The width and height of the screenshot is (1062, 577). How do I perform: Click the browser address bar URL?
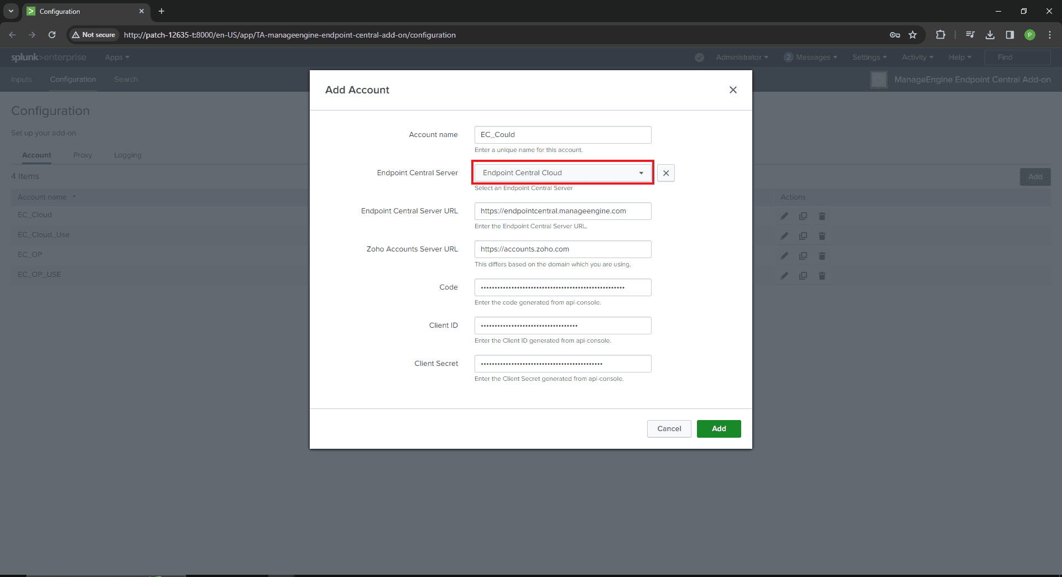pyautogui.click(x=290, y=35)
